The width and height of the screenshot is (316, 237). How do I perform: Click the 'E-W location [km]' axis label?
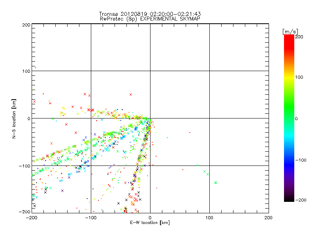point(150,223)
